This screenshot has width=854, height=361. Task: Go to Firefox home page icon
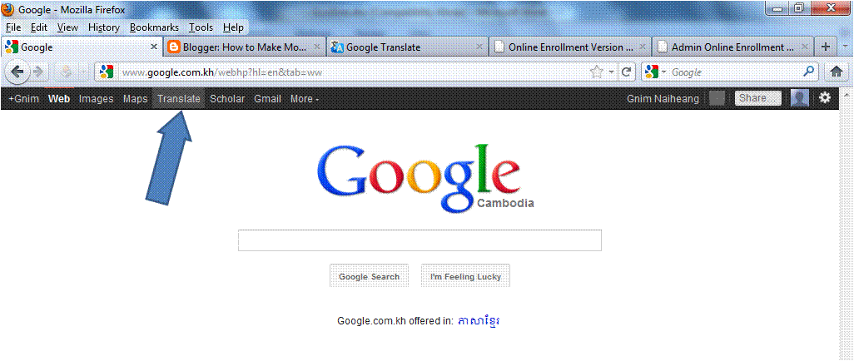coord(837,72)
